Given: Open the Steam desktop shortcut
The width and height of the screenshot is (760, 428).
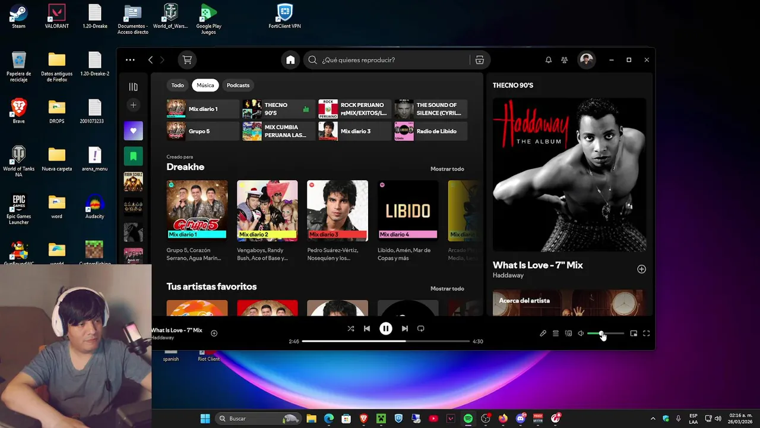Looking at the screenshot, I should (18, 16).
